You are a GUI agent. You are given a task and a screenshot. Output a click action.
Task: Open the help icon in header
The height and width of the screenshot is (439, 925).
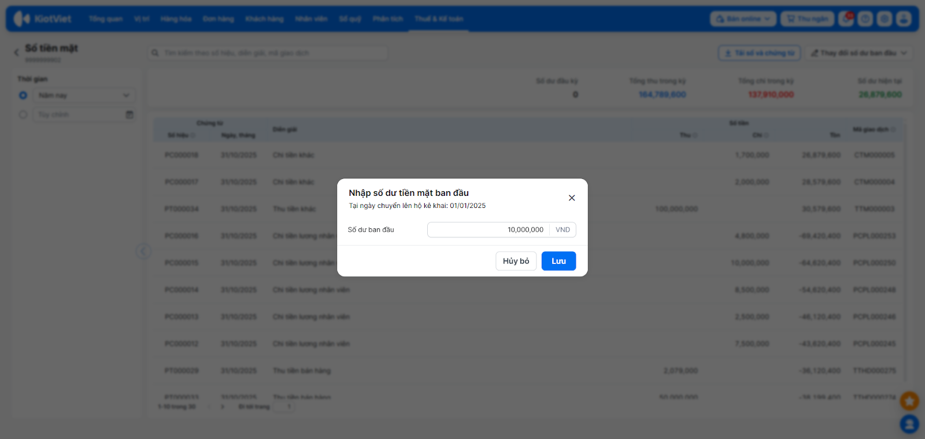pos(865,19)
